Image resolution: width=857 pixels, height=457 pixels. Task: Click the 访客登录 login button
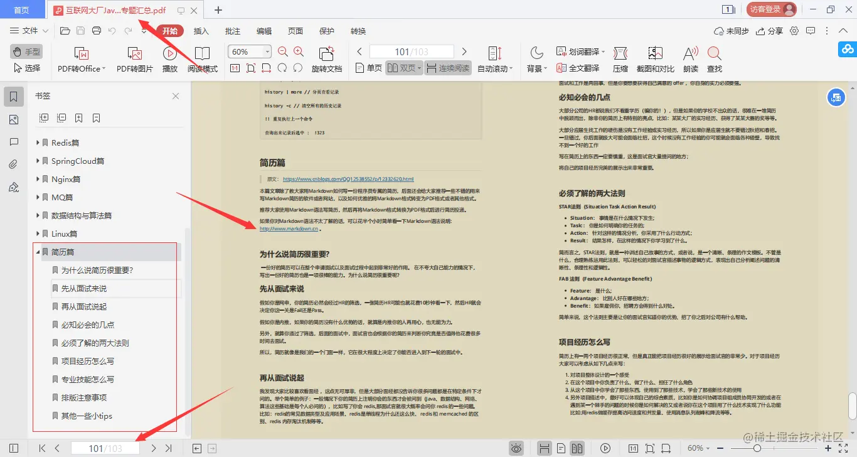(767, 9)
